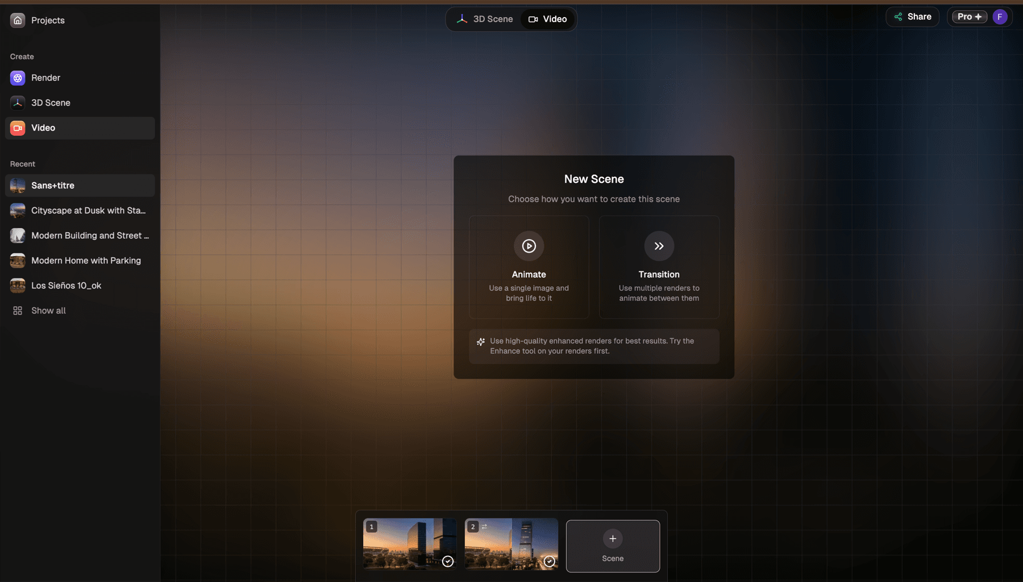
Task: Open the 3D Scene sidebar icon
Action: click(x=18, y=103)
